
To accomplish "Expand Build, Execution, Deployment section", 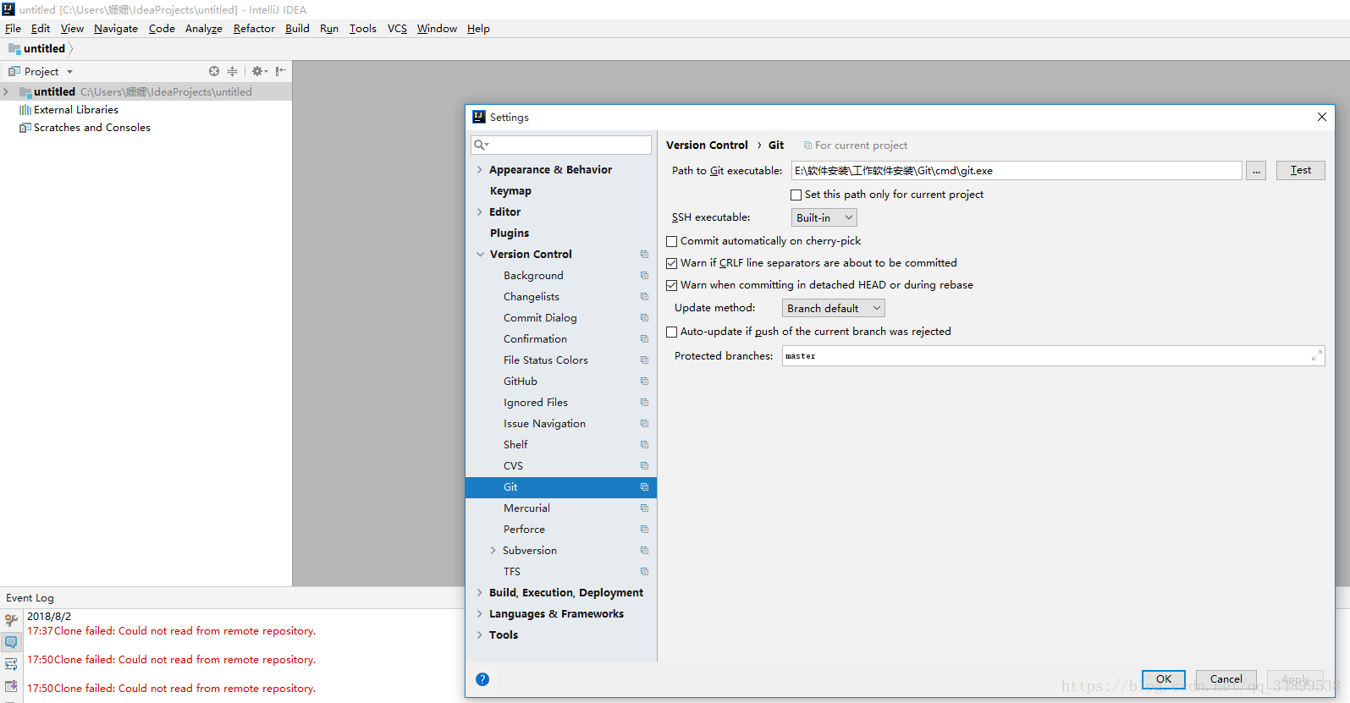I will [x=480, y=593].
